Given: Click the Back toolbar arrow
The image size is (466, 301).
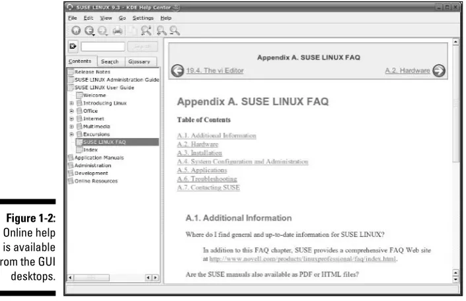Looking at the screenshot, I should (x=89, y=30).
